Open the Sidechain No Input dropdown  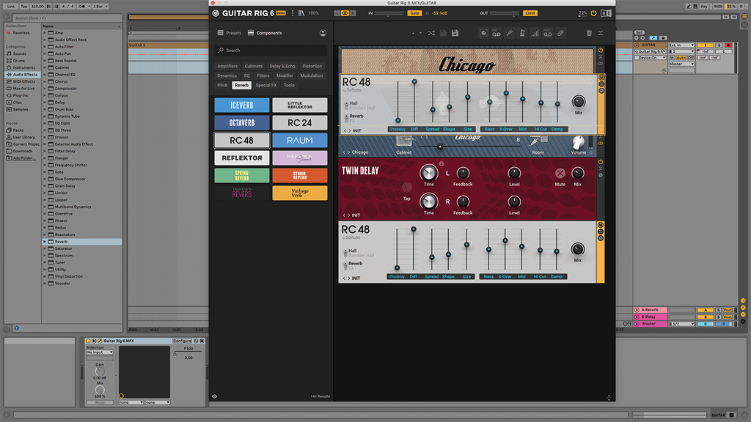point(100,352)
